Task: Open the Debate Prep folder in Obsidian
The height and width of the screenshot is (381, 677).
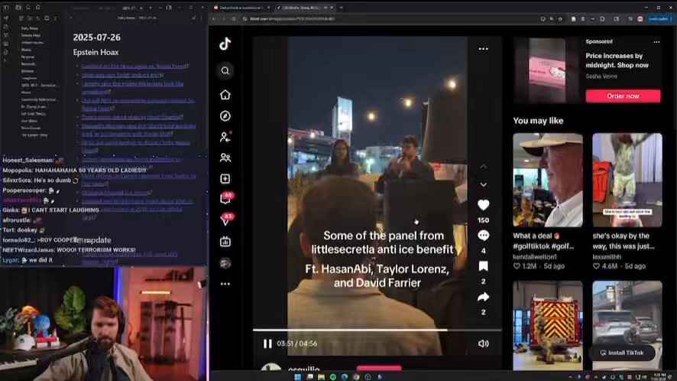Action: (x=31, y=35)
